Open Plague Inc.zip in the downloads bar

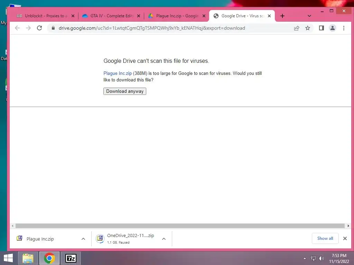pos(40,239)
